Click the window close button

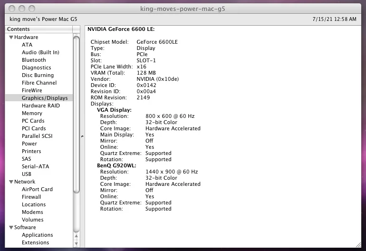point(12,9)
